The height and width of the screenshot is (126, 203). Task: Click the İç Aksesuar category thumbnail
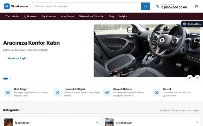click(x=9, y=122)
